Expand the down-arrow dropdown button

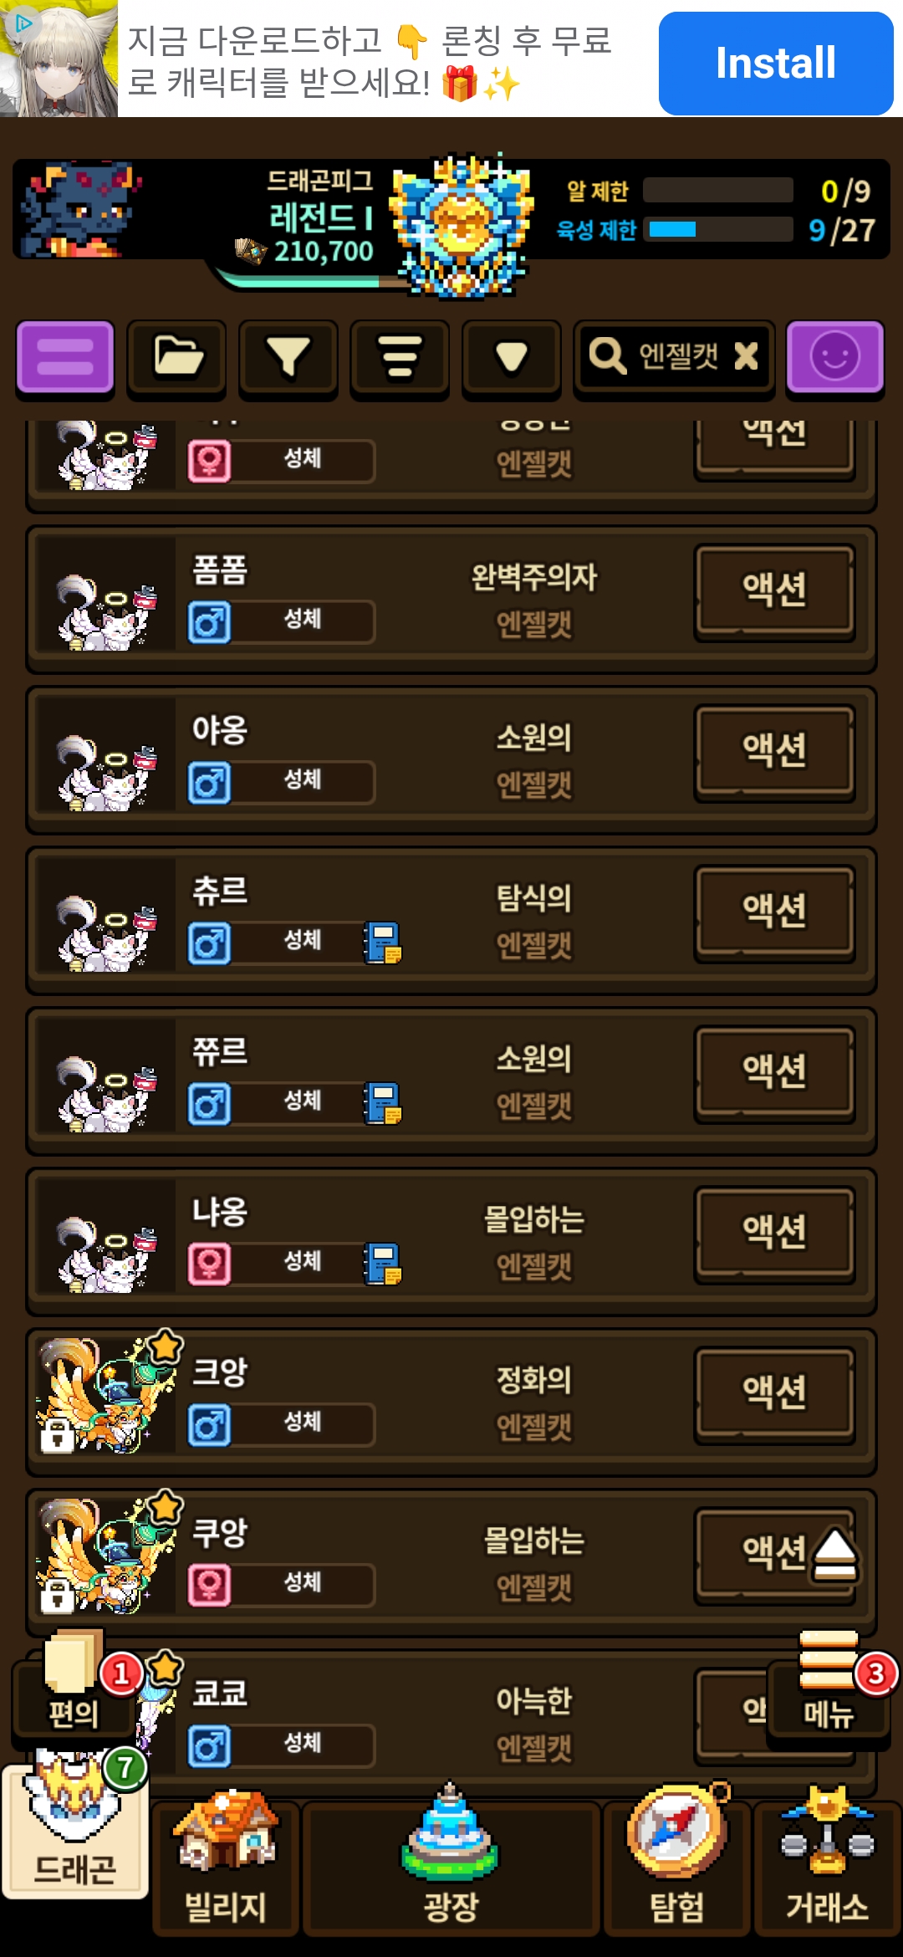pos(512,357)
